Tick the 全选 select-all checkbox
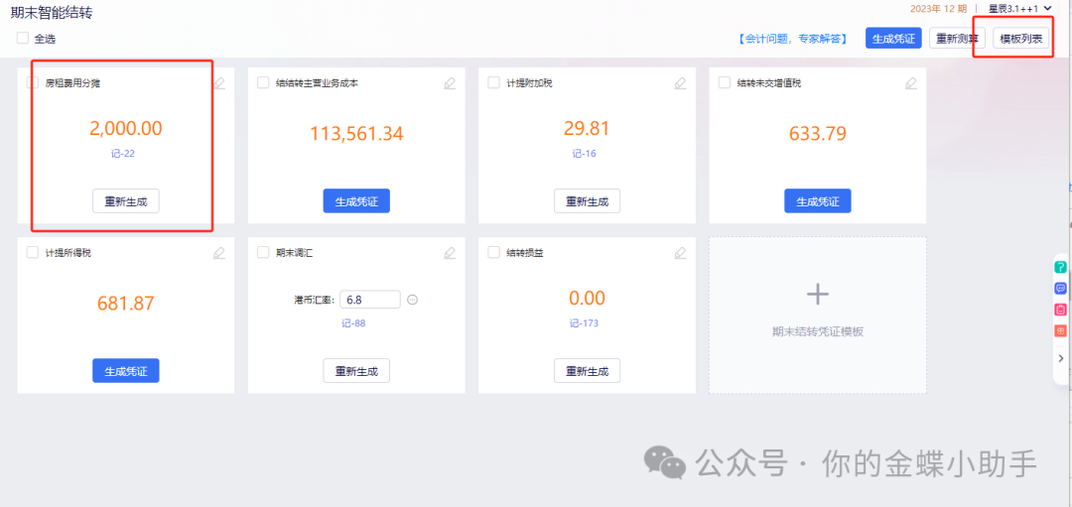This screenshot has width=1072, height=507. [x=23, y=39]
